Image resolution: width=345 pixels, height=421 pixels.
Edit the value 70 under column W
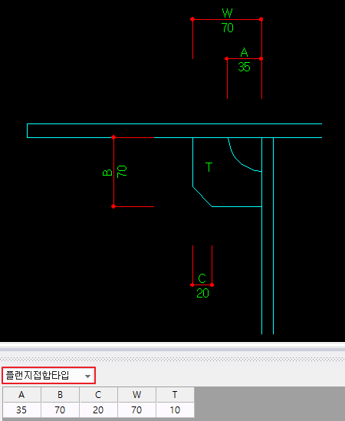136,409
